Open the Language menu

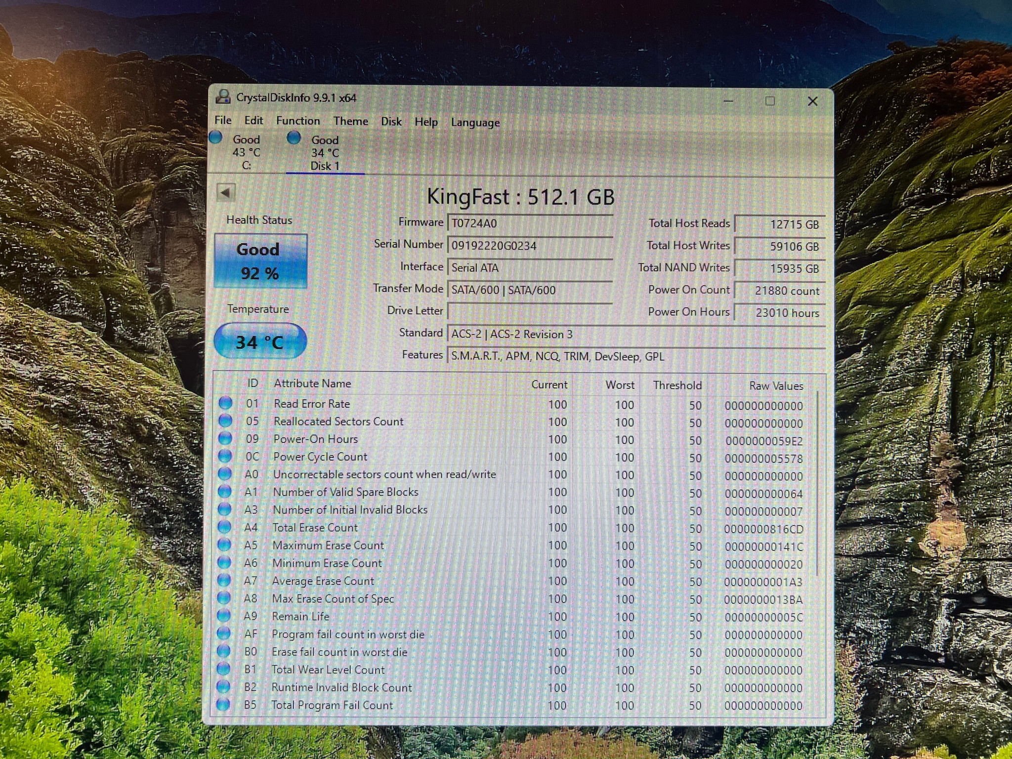pyautogui.click(x=475, y=123)
